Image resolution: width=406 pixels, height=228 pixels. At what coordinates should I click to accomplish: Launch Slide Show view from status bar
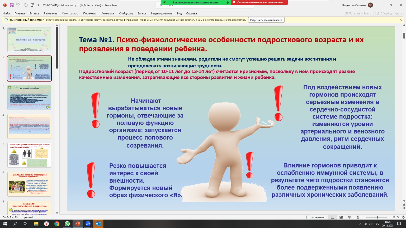pos(358,217)
